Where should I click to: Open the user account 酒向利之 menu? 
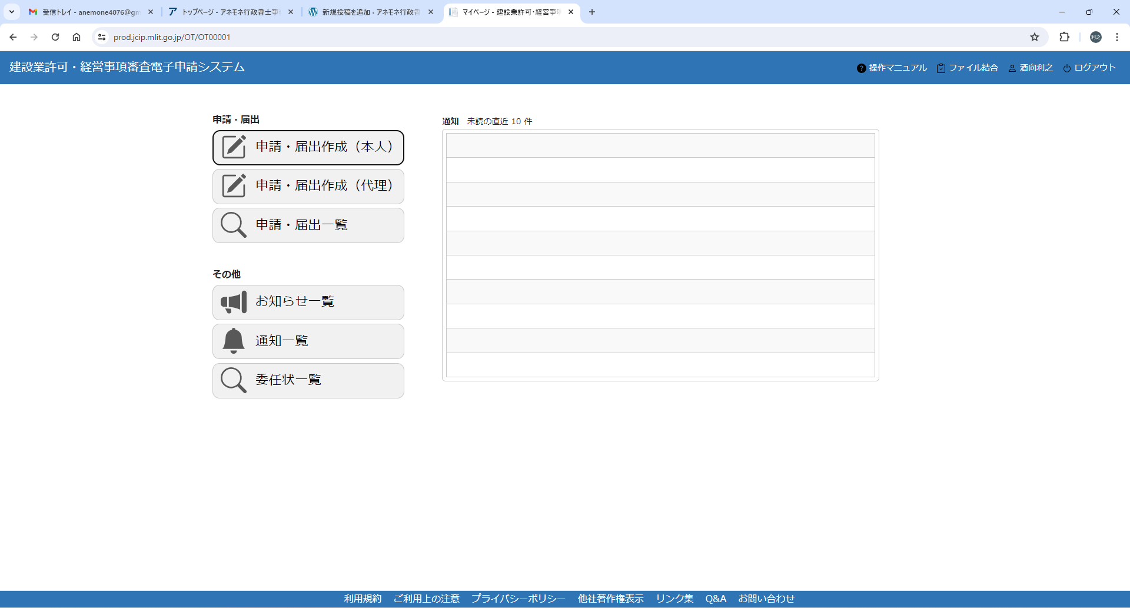1031,68
